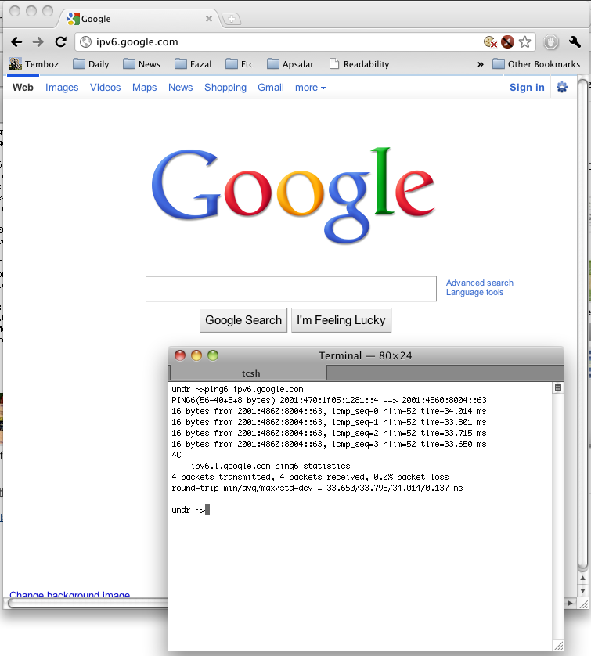Image resolution: width=591 pixels, height=656 pixels.
Task: Select the tcsh tab in Terminal
Action: pos(250,373)
